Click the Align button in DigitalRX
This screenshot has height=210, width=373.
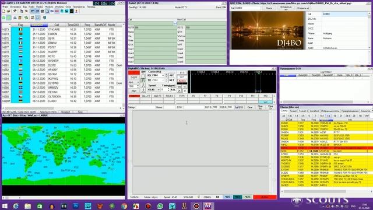coord(133,91)
